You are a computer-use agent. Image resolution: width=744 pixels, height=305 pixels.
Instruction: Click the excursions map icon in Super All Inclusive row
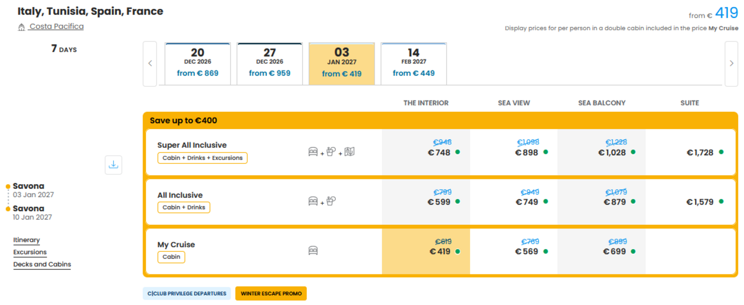(350, 152)
